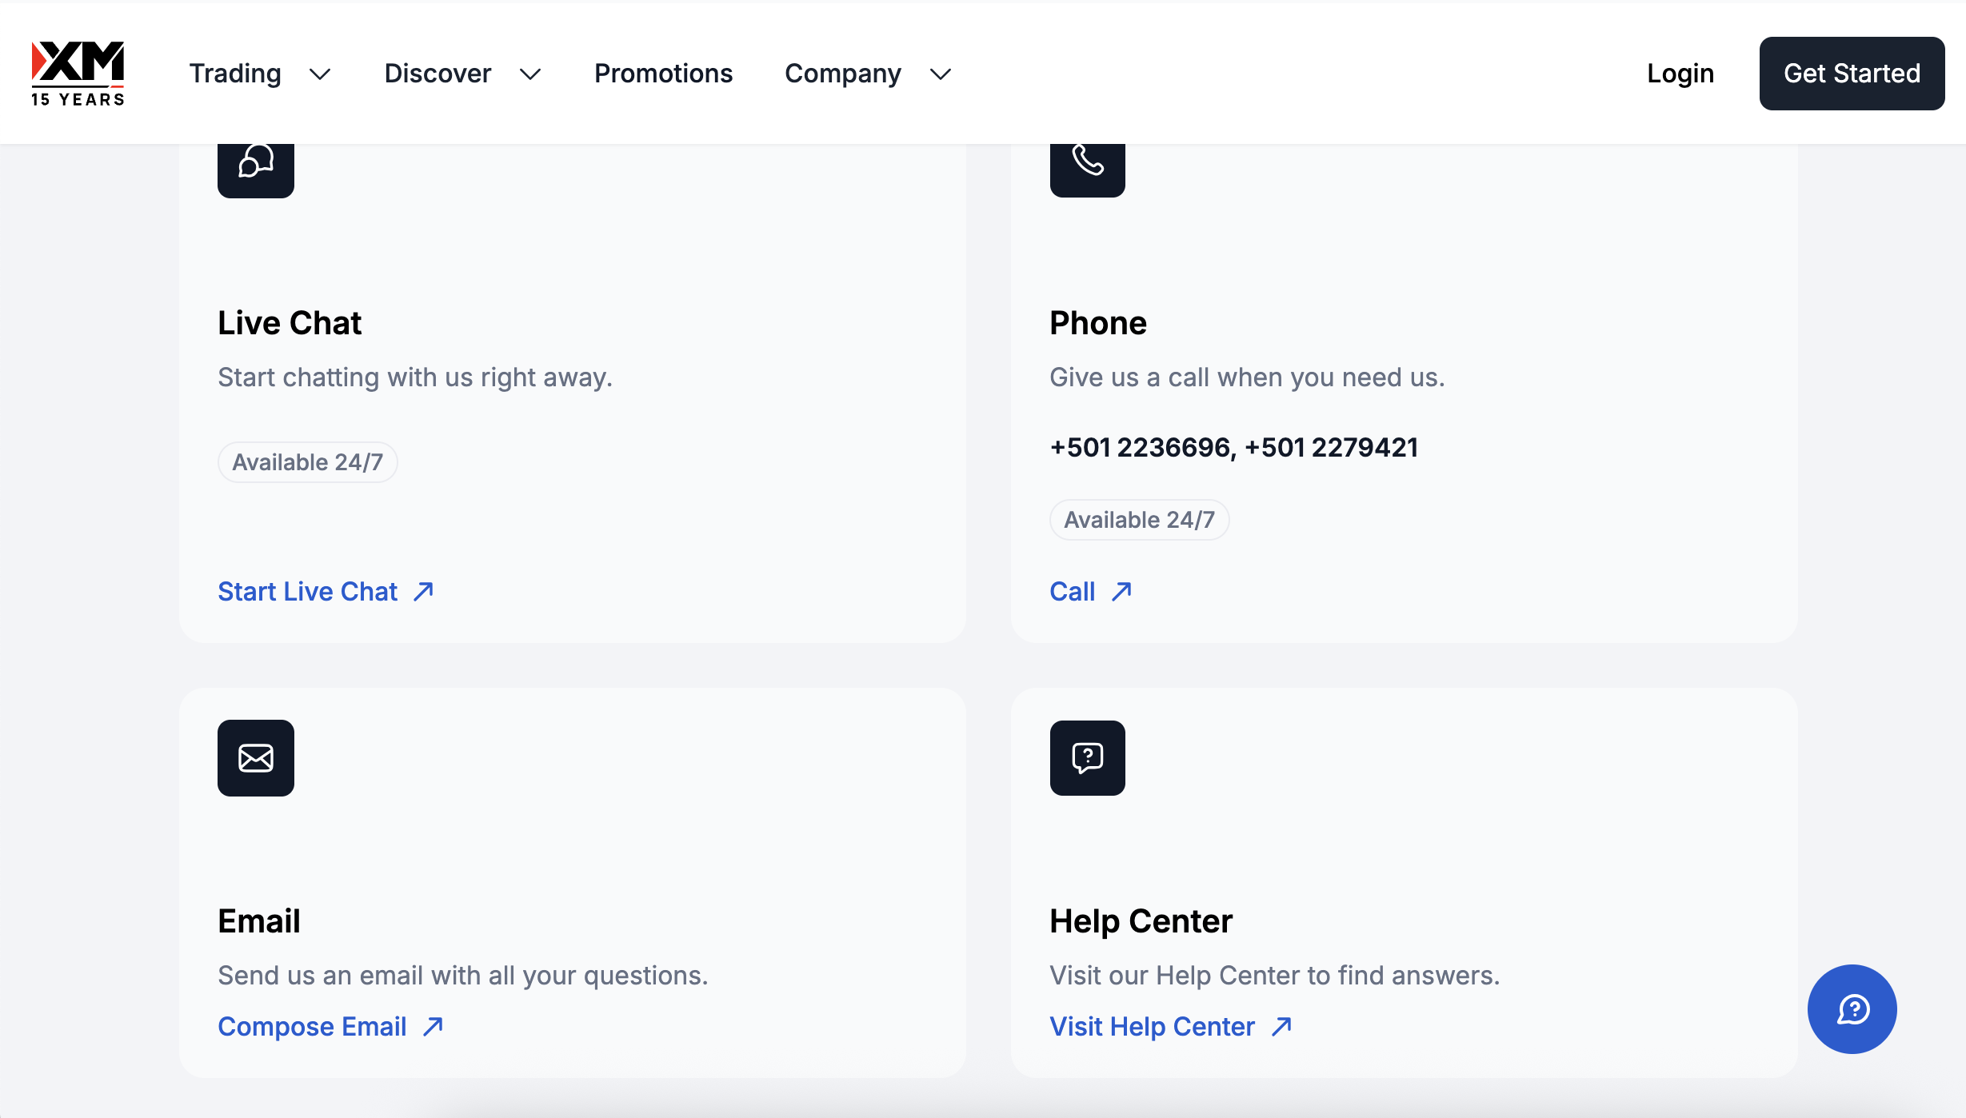Screen dimensions: 1966x1118
Task: Click the arrow beside Start Live Chat
Action: [x=424, y=591]
